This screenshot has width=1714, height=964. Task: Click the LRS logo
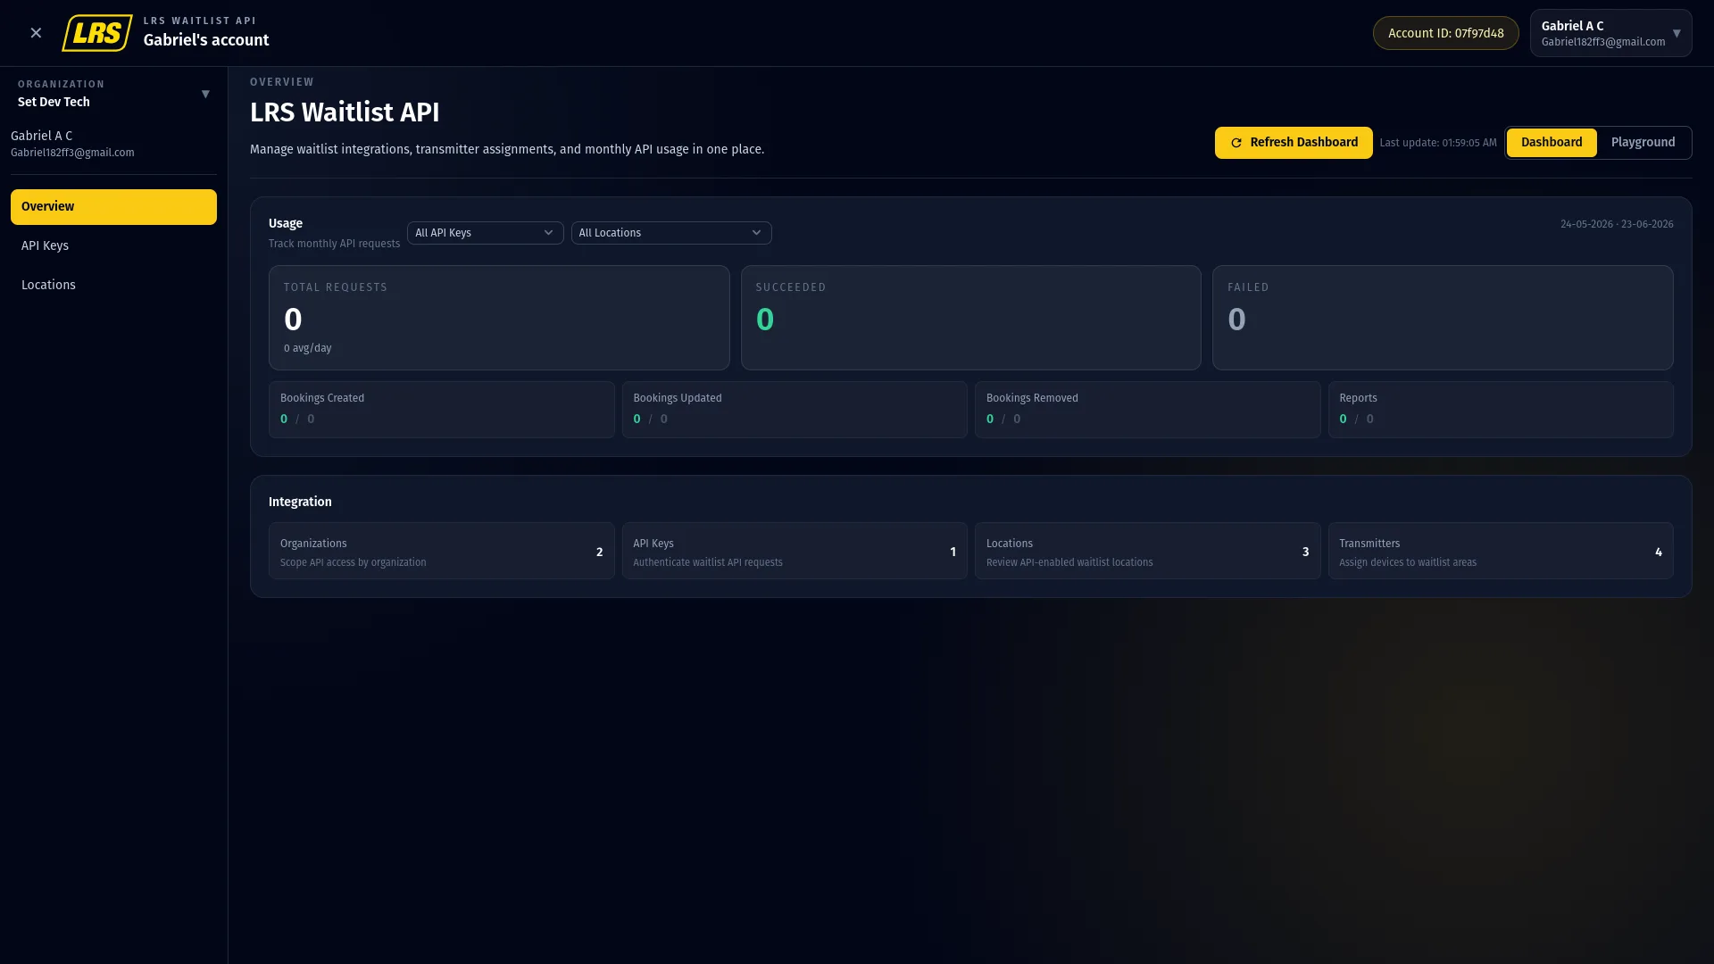tap(97, 33)
